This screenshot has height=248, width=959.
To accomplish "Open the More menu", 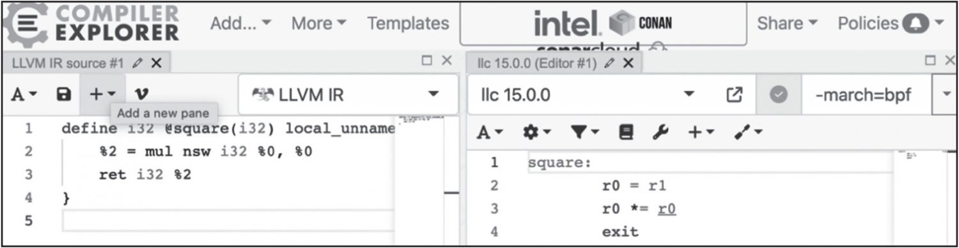I will pos(318,24).
